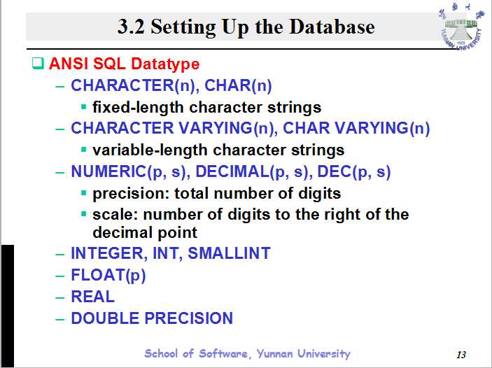Click the square bullet beside ANSI SQL Datatype
This screenshot has height=368, width=492.
pyautogui.click(x=38, y=64)
